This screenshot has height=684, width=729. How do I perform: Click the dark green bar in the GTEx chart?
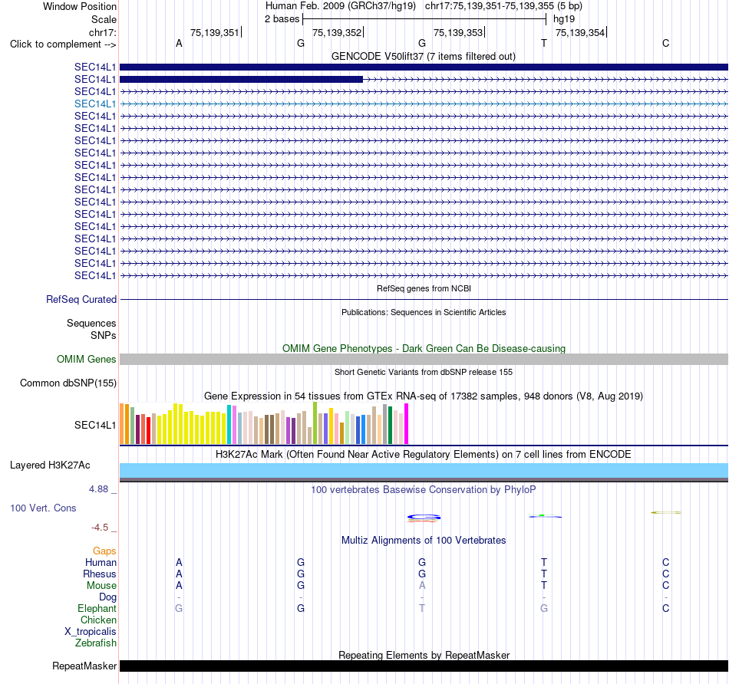click(391, 425)
